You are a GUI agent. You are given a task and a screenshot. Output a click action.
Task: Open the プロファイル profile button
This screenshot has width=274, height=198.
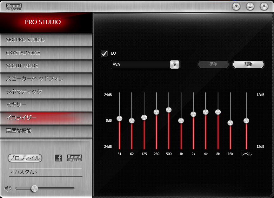(25, 158)
